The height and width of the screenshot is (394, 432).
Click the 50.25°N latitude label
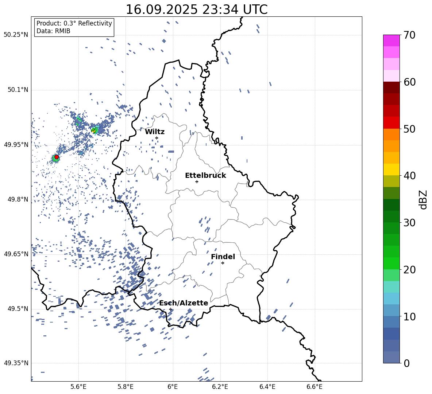tap(16, 35)
